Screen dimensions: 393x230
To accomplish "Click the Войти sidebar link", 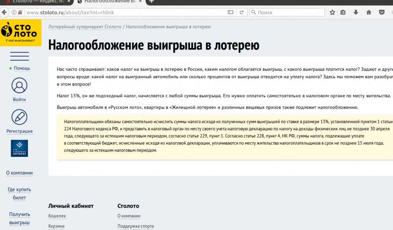I will point(19,99).
